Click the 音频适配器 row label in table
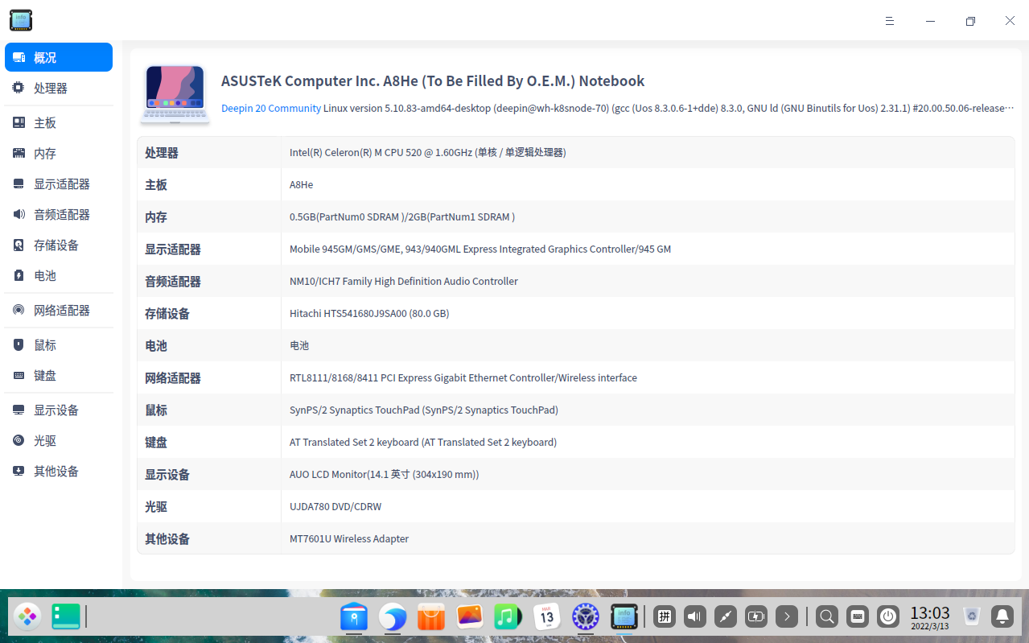This screenshot has width=1029, height=643. [173, 281]
